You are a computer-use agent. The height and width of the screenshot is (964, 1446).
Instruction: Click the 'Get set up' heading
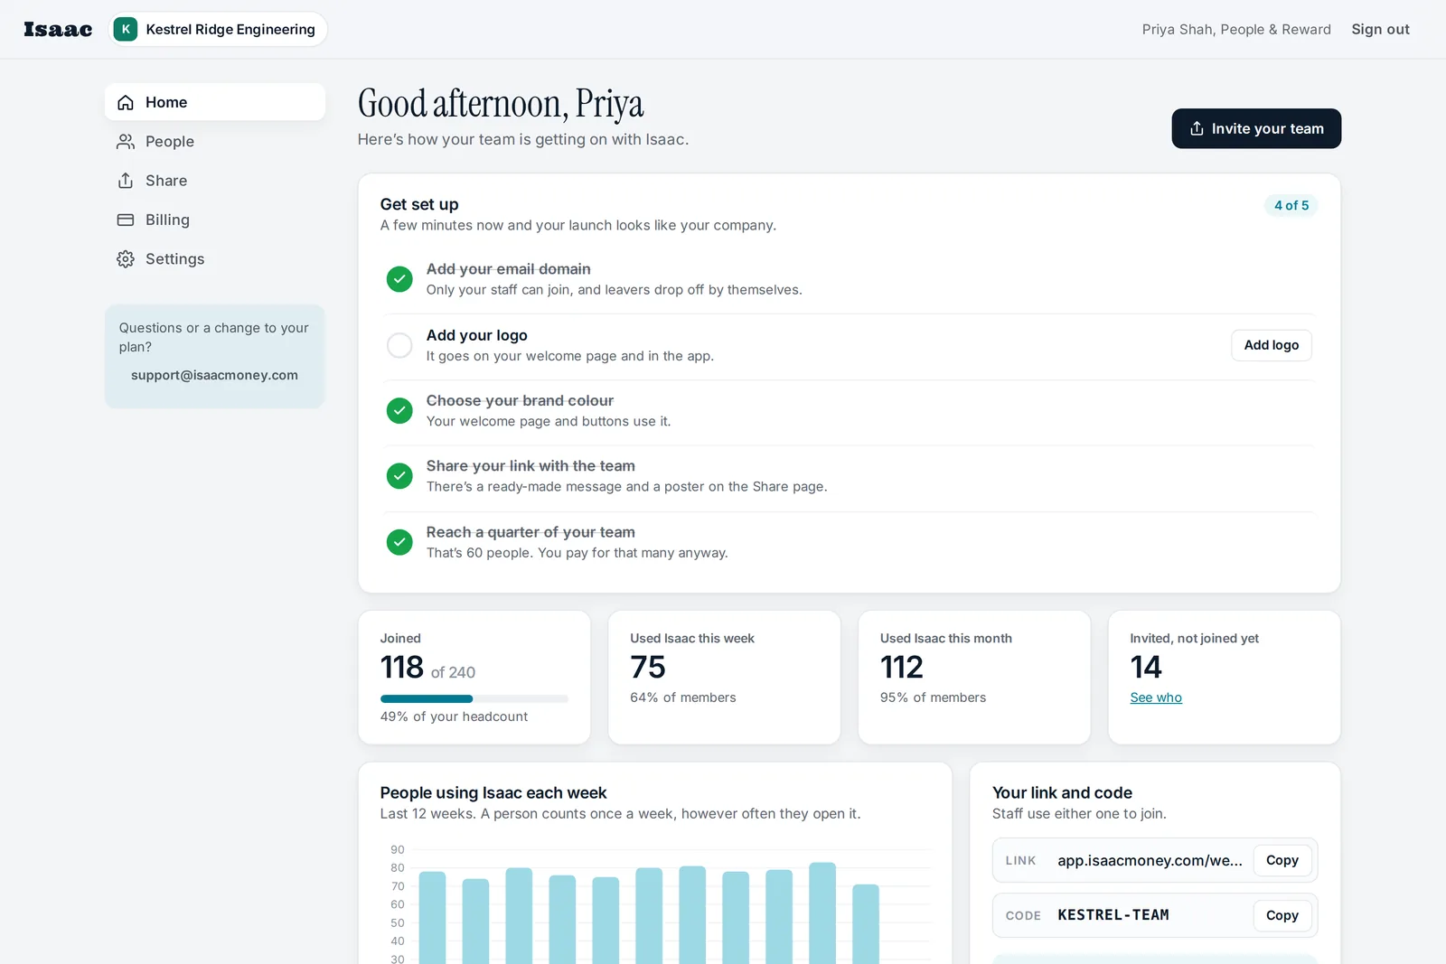(419, 204)
